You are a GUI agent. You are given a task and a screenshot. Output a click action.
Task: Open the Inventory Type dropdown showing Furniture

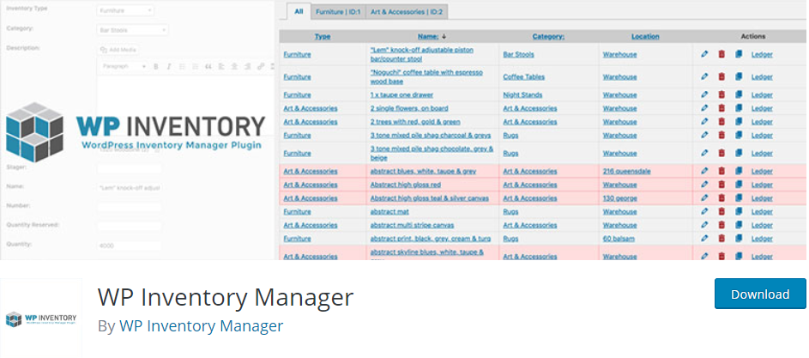[x=125, y=10]
